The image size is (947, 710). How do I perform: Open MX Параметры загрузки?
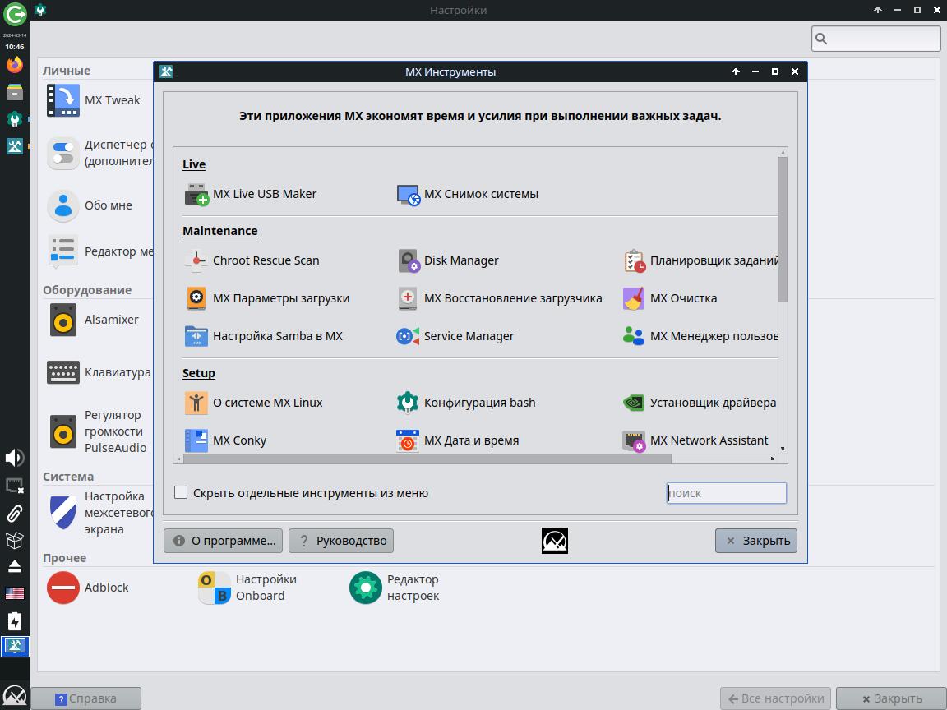[x=267, y=299]
